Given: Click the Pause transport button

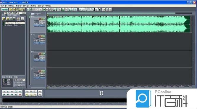Looking at the screenshot, I should click(12, 92).
